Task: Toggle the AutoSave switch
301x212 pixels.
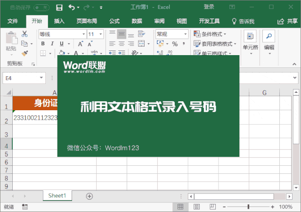Action: (41, 8)
